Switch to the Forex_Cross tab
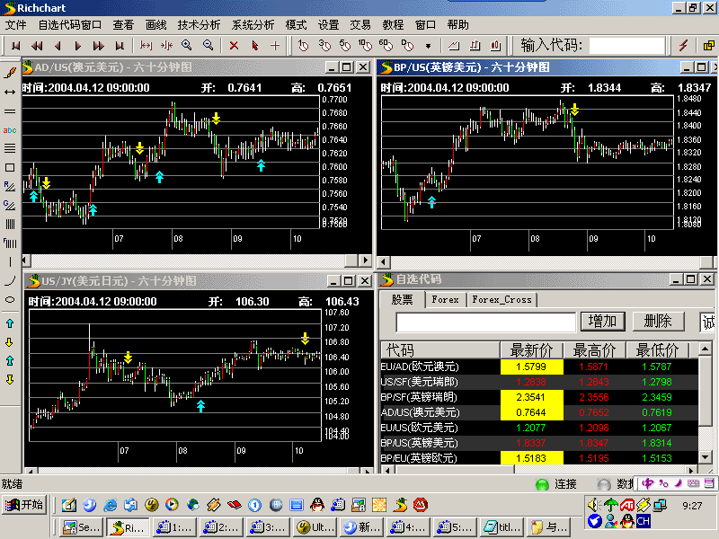 (x=502, y=300)
